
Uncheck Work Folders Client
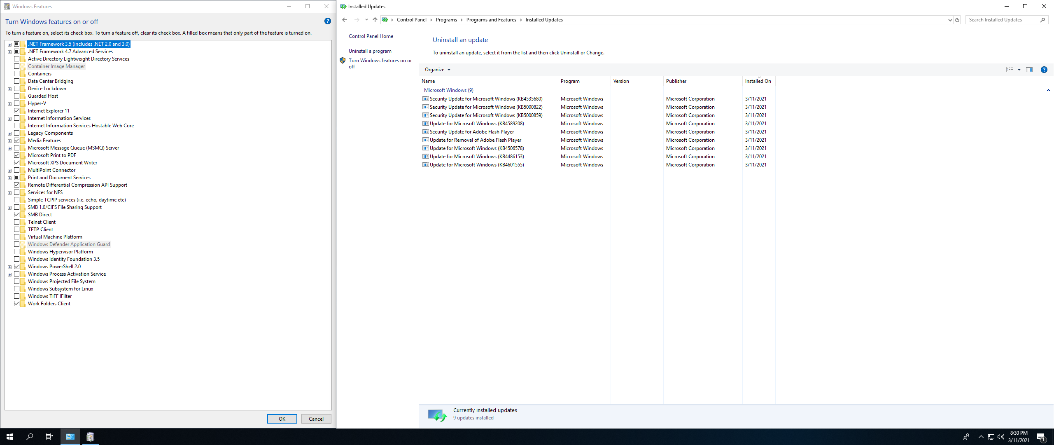click(17, 304)
